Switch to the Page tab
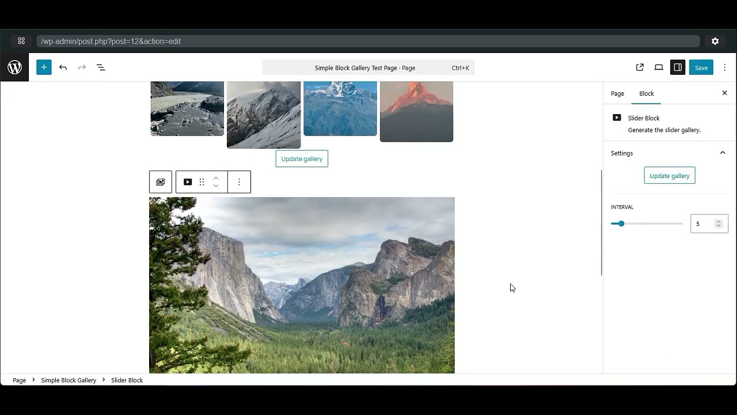This screenshot has height=415, width=737. [x=617, y=93]
